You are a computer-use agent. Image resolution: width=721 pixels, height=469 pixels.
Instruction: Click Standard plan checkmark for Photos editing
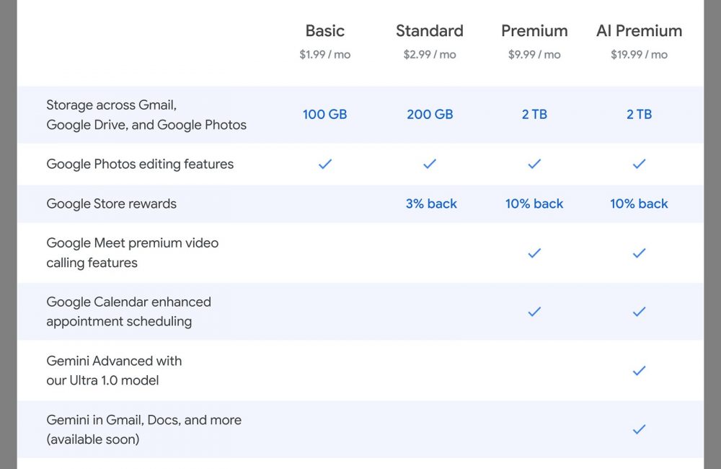tap(430, 165)
